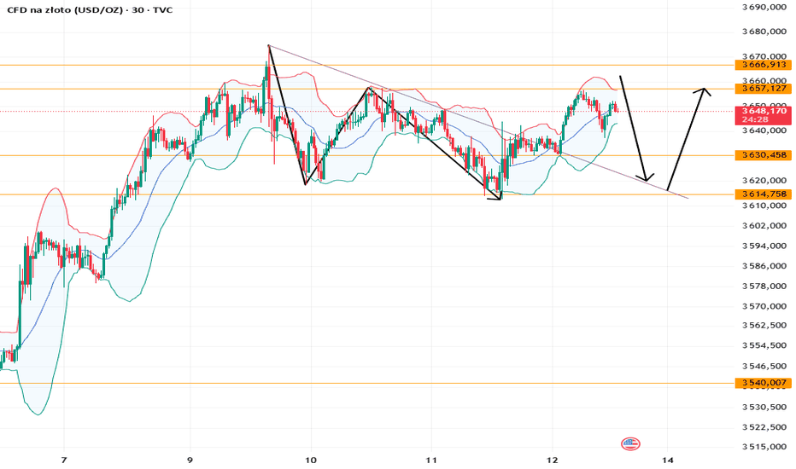
Task: Click date 11 on the time axis
Action: (x=431, y=460)
